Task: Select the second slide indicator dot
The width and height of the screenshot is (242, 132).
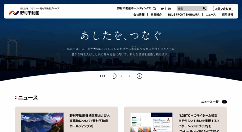Action: point(122,76)
